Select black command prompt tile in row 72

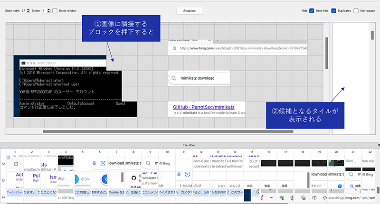click(x=66, y=163)
